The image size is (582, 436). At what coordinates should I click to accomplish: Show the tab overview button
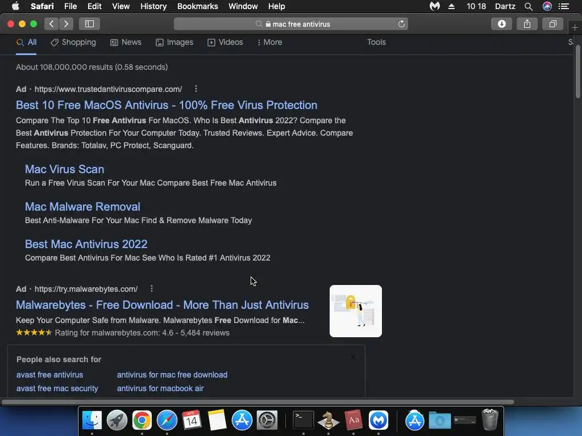point(552,24)
